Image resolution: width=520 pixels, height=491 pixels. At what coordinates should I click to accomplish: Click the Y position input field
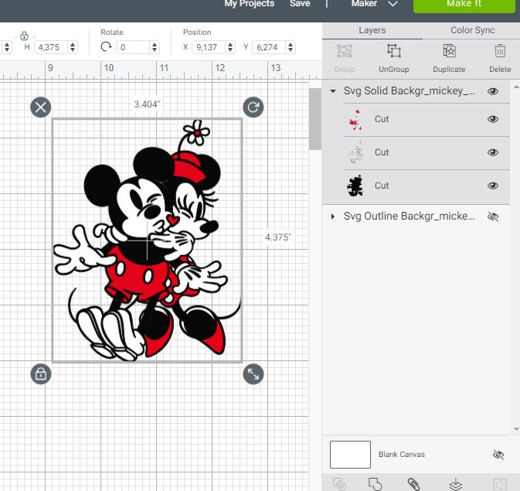[x=270, y=47]
